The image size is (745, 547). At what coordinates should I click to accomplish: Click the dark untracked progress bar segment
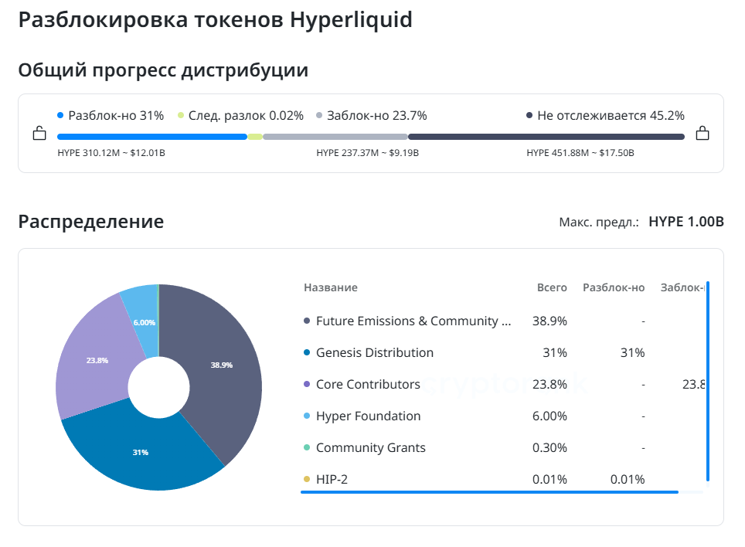546,137
